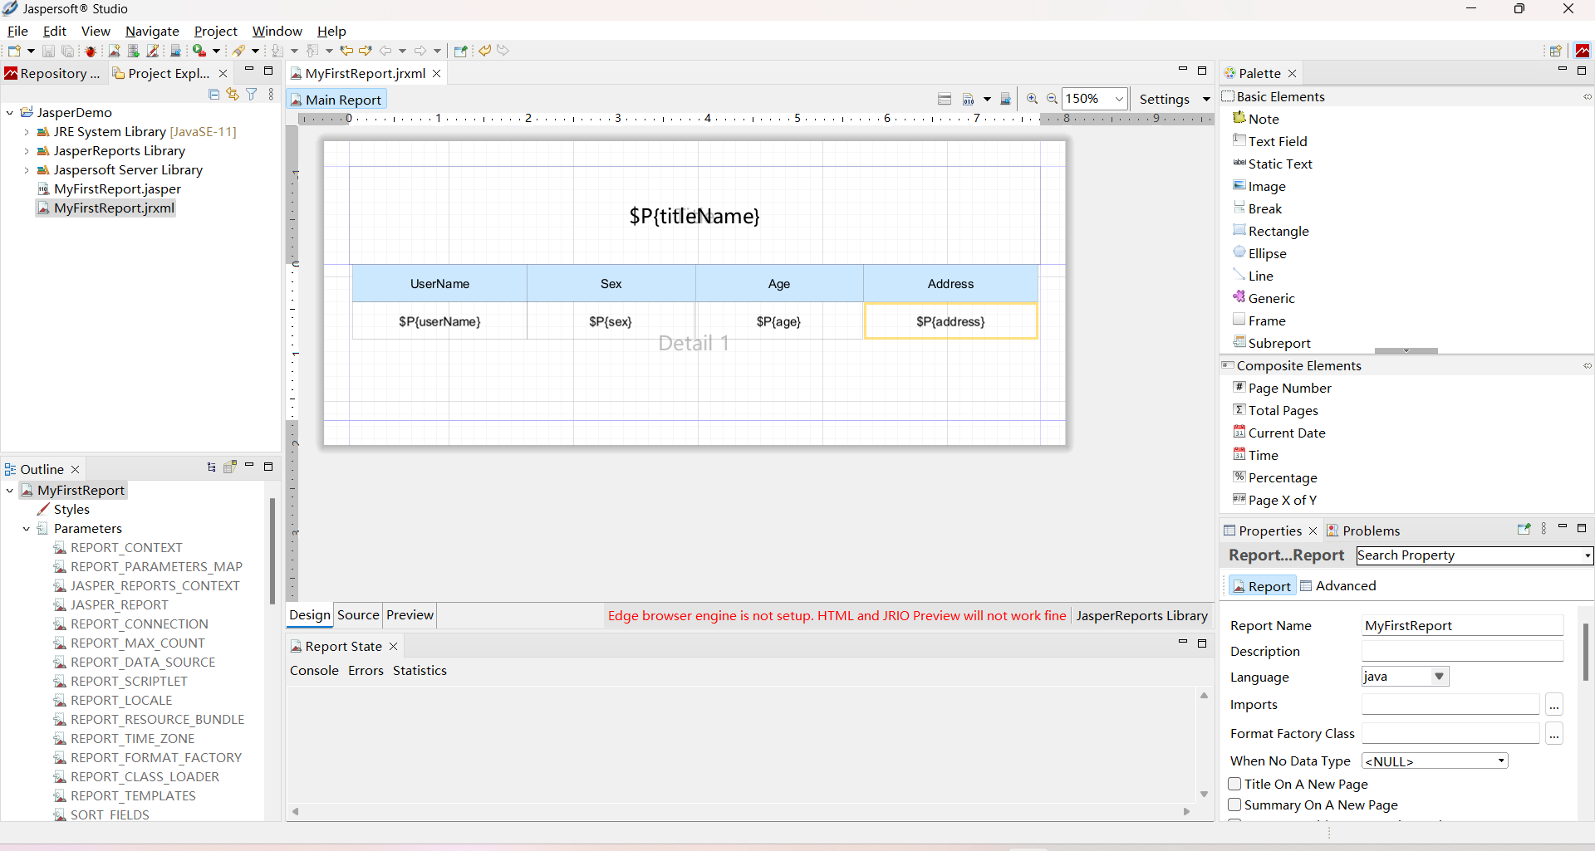Viewport: 1595px width, 851px height.
Task: Click the new style template icon
Action: pos(154,51)
